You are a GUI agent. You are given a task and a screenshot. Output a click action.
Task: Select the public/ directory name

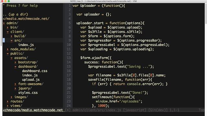17,53
